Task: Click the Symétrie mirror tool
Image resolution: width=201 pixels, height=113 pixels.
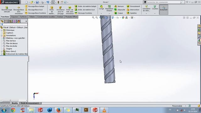Action: [132, 13]
